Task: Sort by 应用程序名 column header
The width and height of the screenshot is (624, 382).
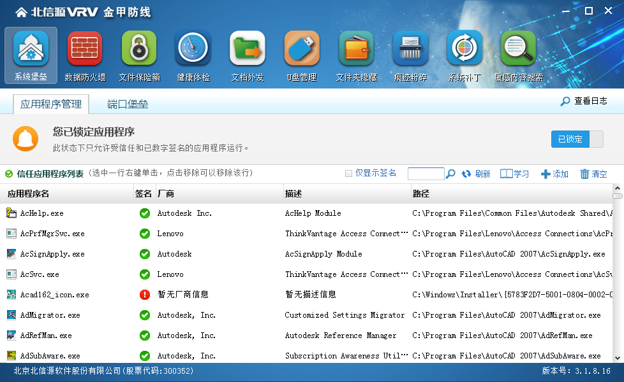Action: pos(67,194)
